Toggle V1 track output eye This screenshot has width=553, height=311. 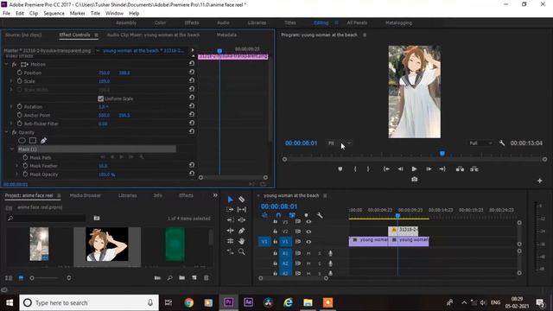[x=308, y=242]
